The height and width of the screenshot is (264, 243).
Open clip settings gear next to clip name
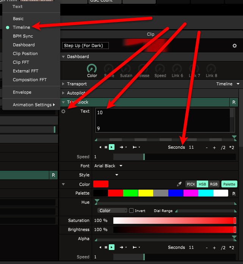tap(235, 46)
